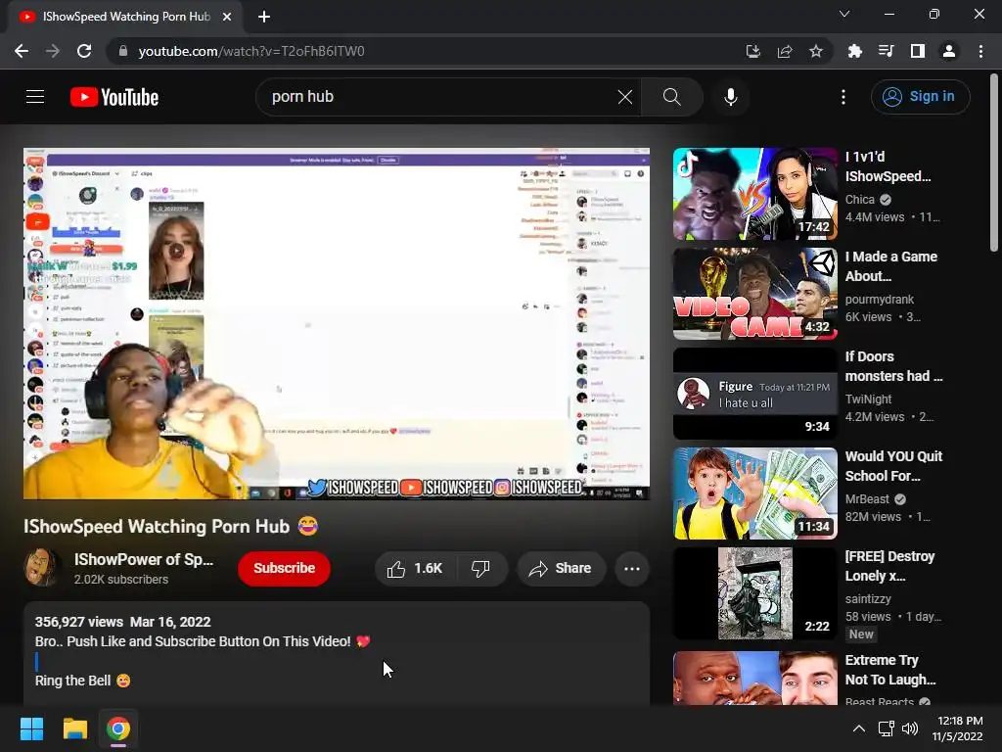Open clock showing 12:18 PM
1002x752 pixels.
(957, 728)
